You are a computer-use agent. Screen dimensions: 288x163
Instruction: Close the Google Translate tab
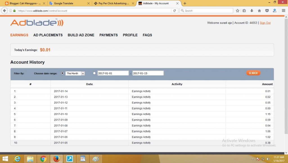pos(88,3)
